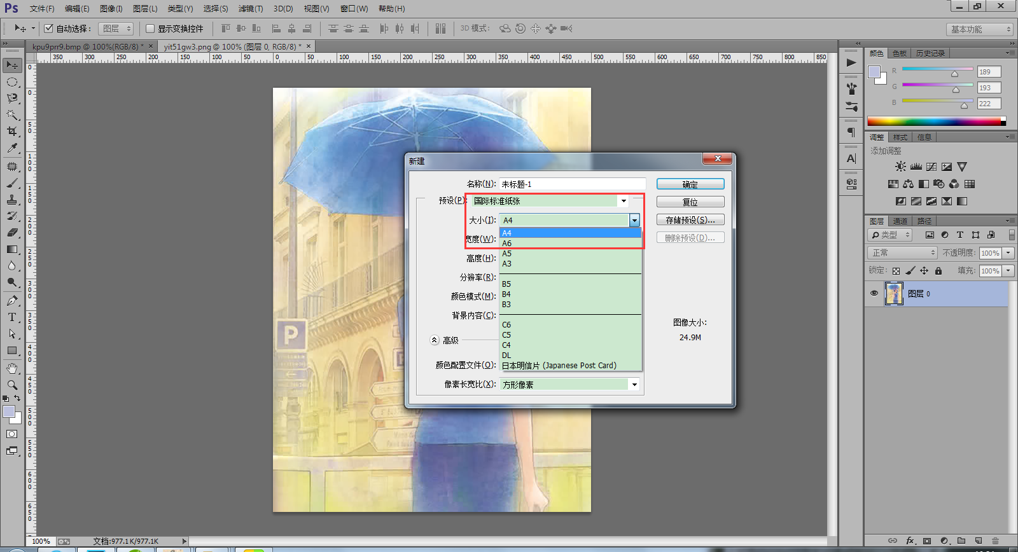Open the 图像 menu
This screenshot has height=552, width=1018.
pyautogui.click(x=111, y=8)
